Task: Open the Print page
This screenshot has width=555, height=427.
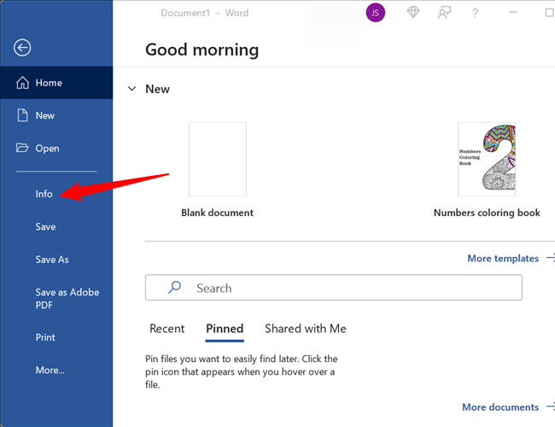Action: click(45, 337)
